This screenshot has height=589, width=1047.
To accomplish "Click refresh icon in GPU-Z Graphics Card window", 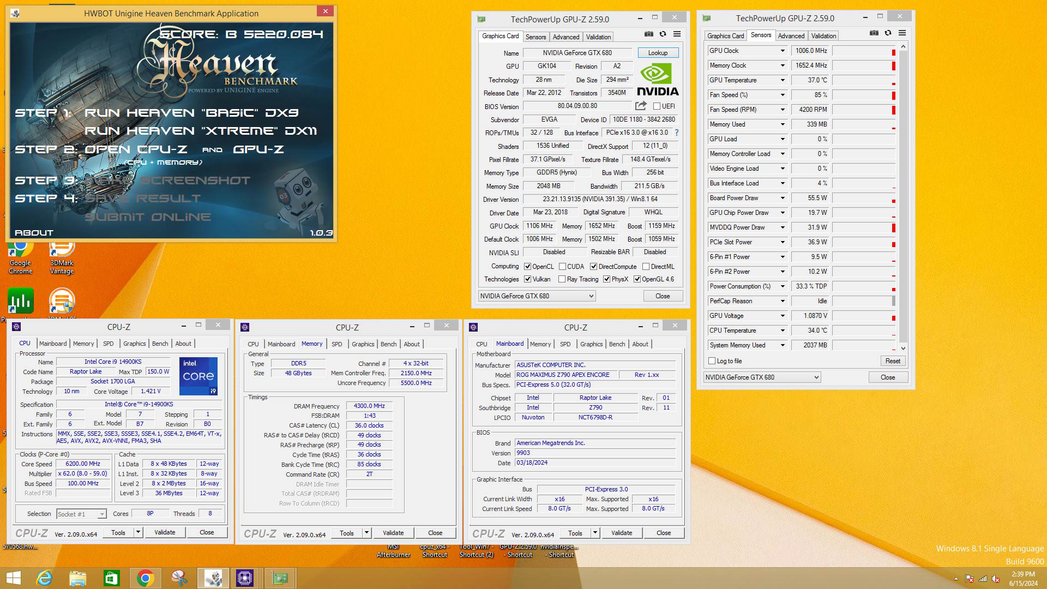I will click(663, 34).
